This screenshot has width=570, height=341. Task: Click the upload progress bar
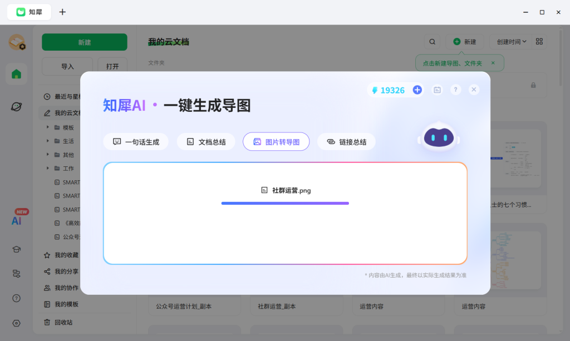pyautogui.click(x=285, y=204)
